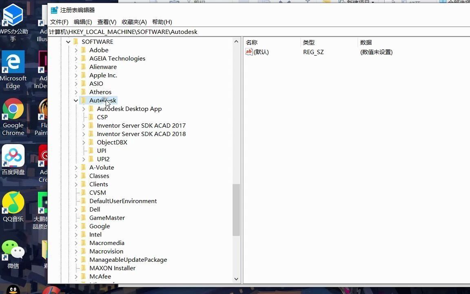The height and width of the screenshot is (294, 470).
Task: Click tree scrollbar down arrow
Action: tap(236, 279)
